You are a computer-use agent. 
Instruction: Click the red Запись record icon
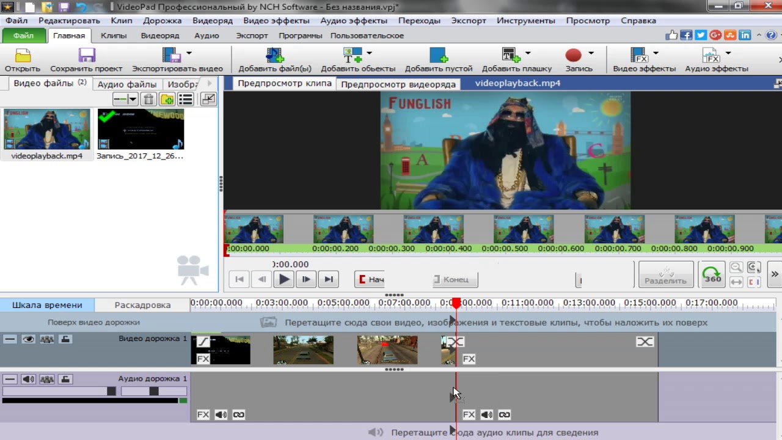coord(573,56)
